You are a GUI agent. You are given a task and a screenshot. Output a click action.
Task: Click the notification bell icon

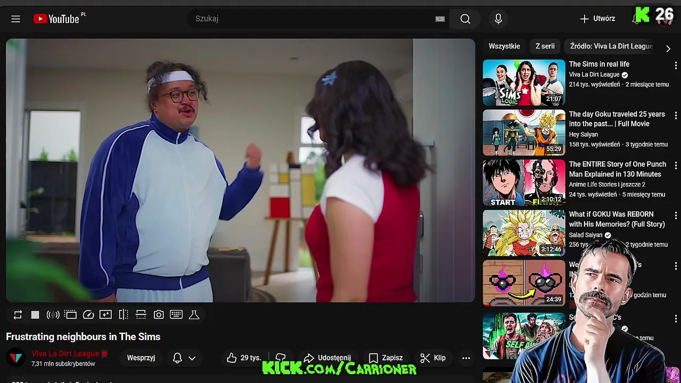pyautogui.click(x=178, y=358)
